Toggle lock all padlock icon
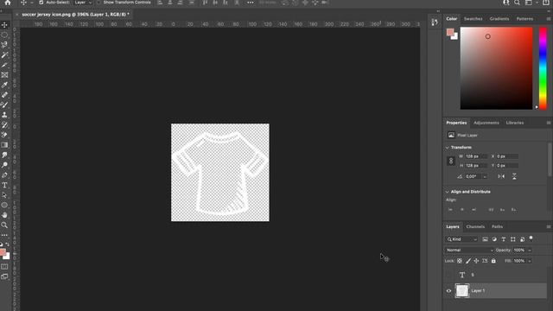Screen dimensions: 553x311 493,261
